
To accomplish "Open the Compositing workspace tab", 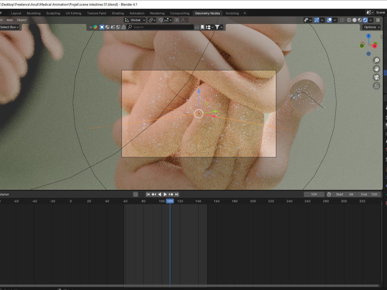I will coord(180,13).
